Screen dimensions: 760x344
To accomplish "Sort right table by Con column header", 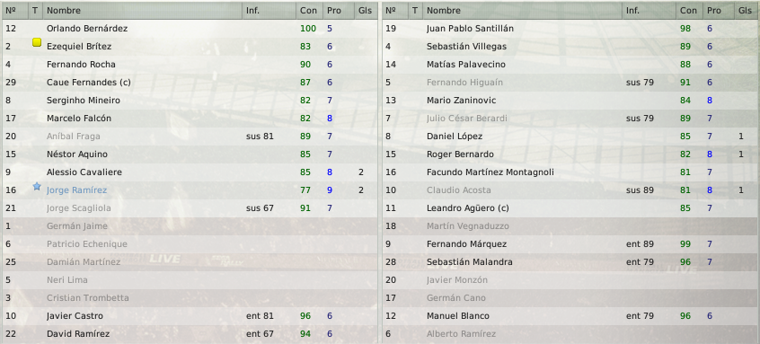I will [688, 10].
